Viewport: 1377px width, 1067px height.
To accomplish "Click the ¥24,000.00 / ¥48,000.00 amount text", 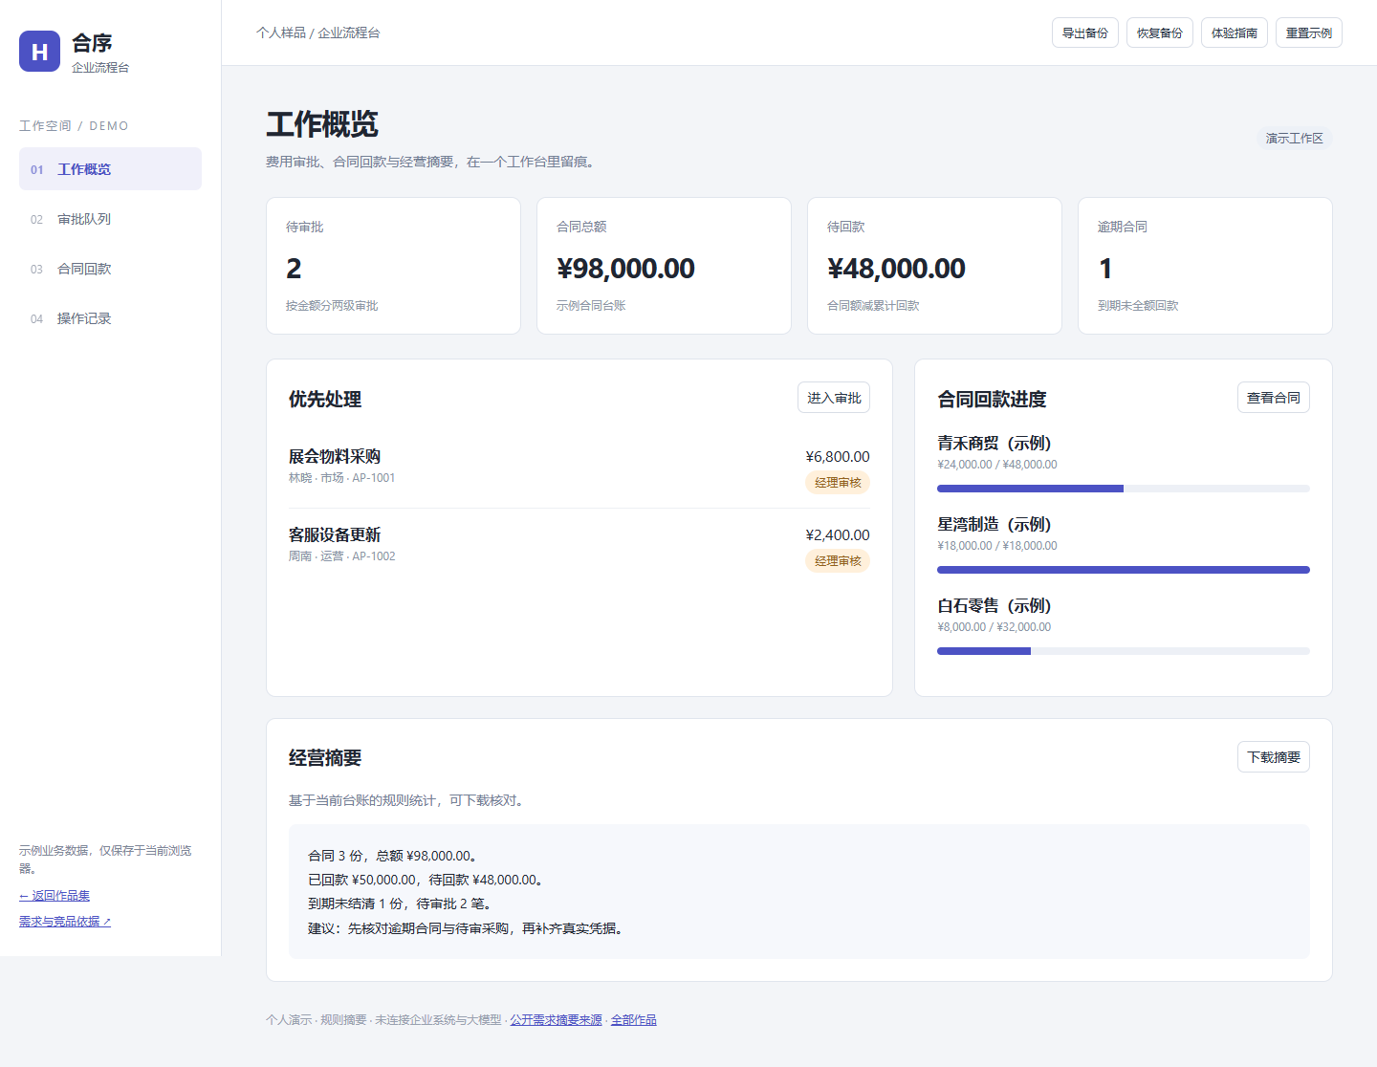I will coord(997,465).
